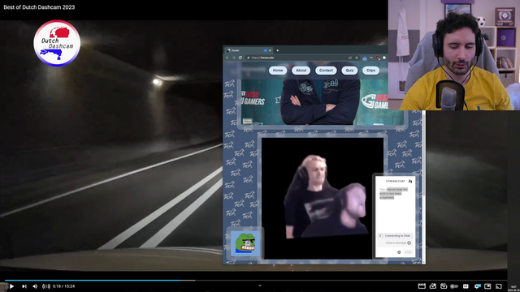Go to the Clips section
The image size is (520, 292).
[370, 71]
